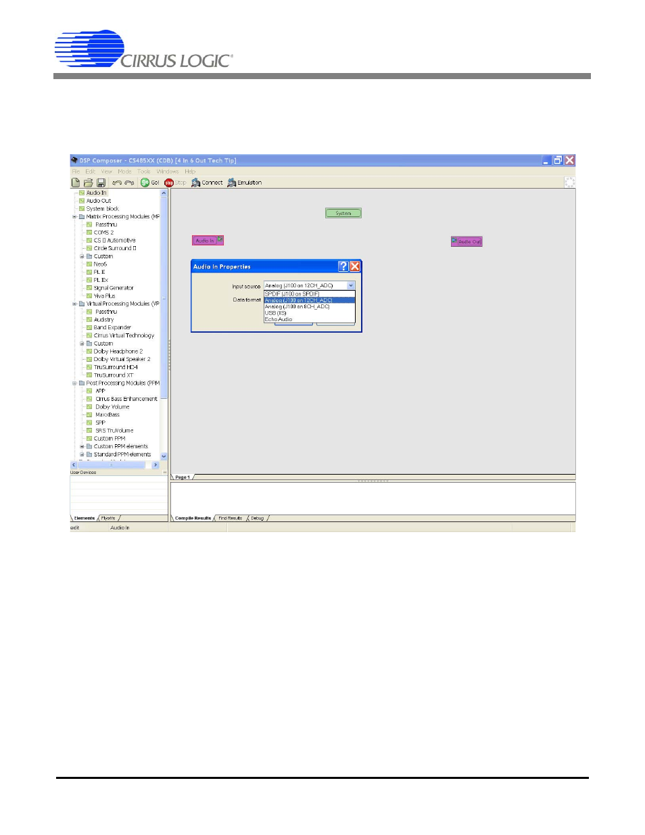
Task: Collapse Post Processing Modules tree node
Action: [x=74, y=383]
